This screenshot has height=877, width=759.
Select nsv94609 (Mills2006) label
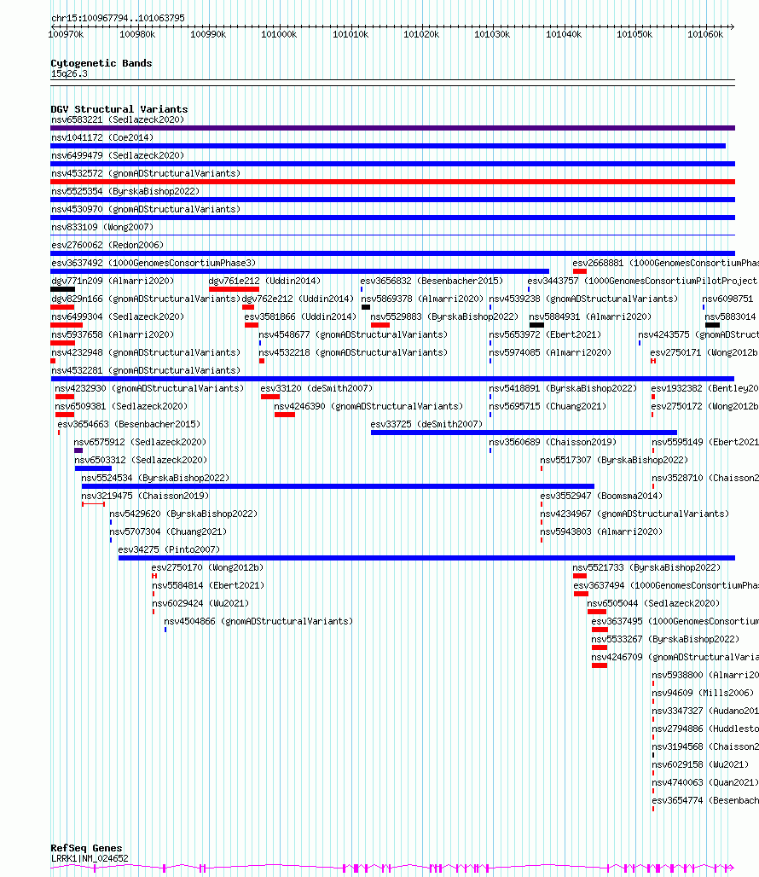point(703,693)
